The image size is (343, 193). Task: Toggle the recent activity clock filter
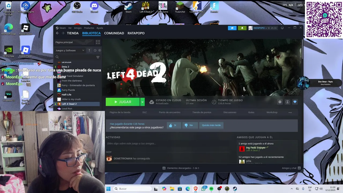(95, 50)
